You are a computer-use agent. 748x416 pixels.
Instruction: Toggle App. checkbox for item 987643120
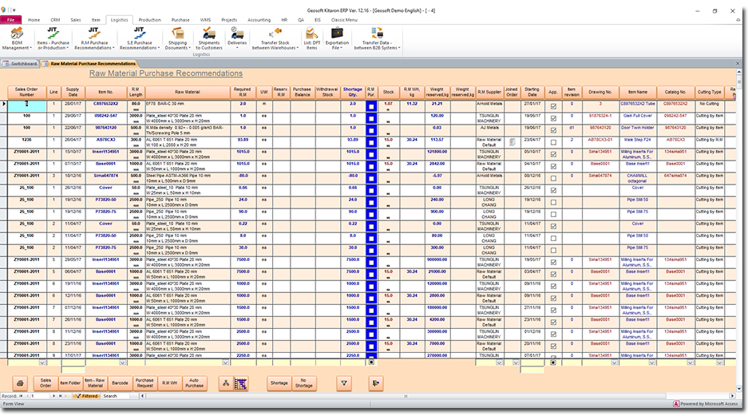click(553, 130)
